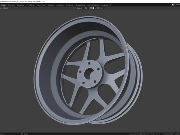This screenshot has width=180, height=135.
Task: Toggle proportional editing icon
Action: [98, 8]
